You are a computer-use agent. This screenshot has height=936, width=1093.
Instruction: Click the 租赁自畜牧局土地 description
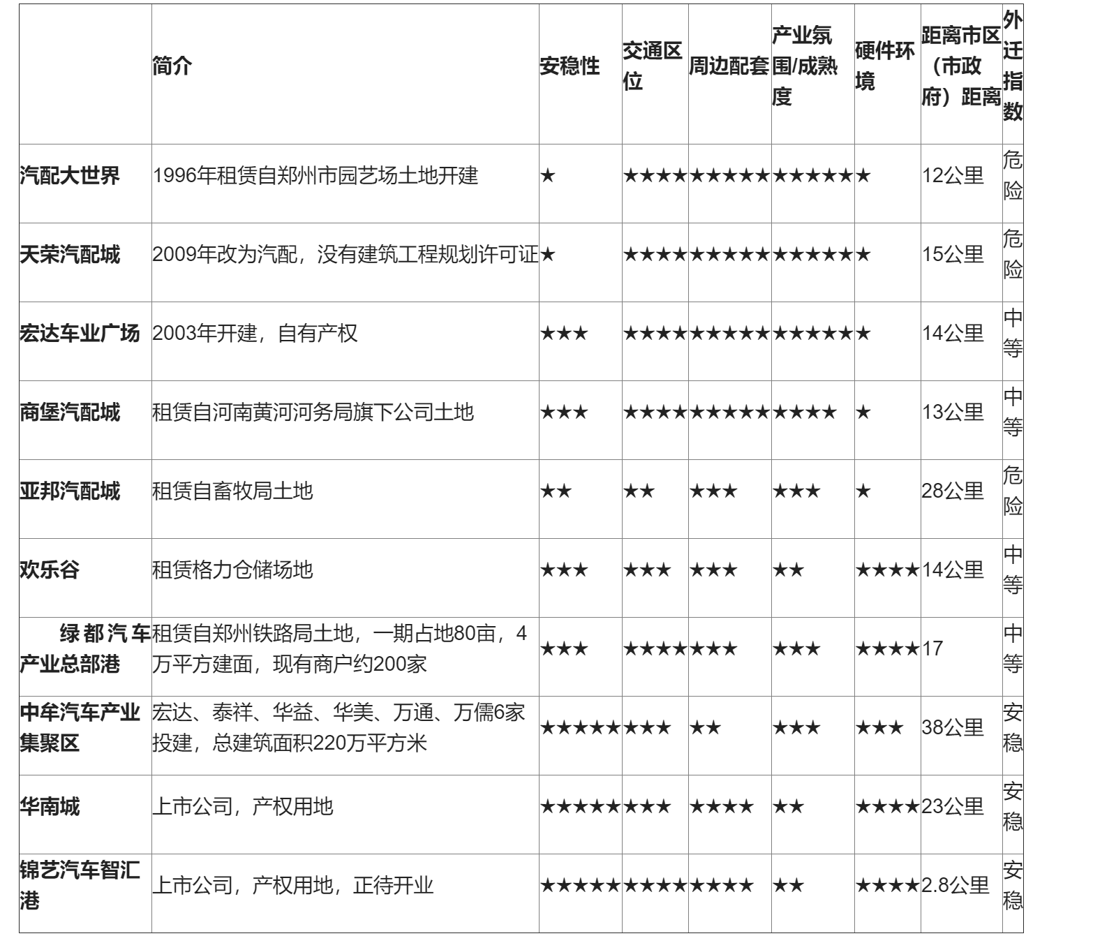232,491
